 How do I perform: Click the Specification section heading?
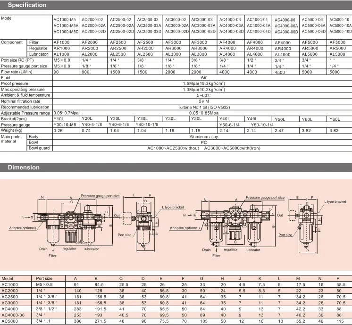(27, 5)
